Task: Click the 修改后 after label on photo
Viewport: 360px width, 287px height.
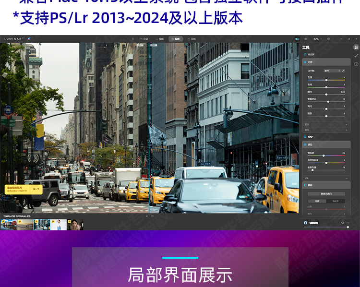Action: click(154, 45)
